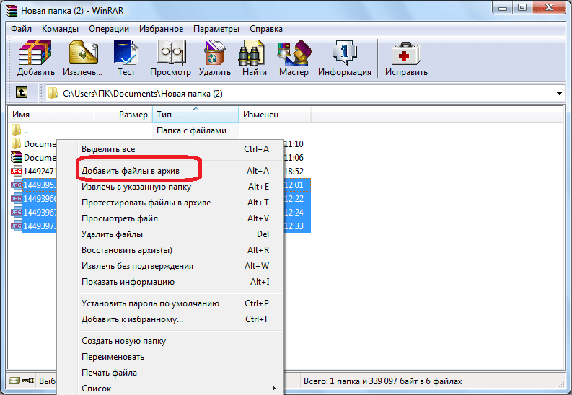Click the disk icon in status bar

coord(14,381)
